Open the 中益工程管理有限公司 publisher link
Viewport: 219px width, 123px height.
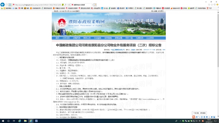click(x=118, y=50)
